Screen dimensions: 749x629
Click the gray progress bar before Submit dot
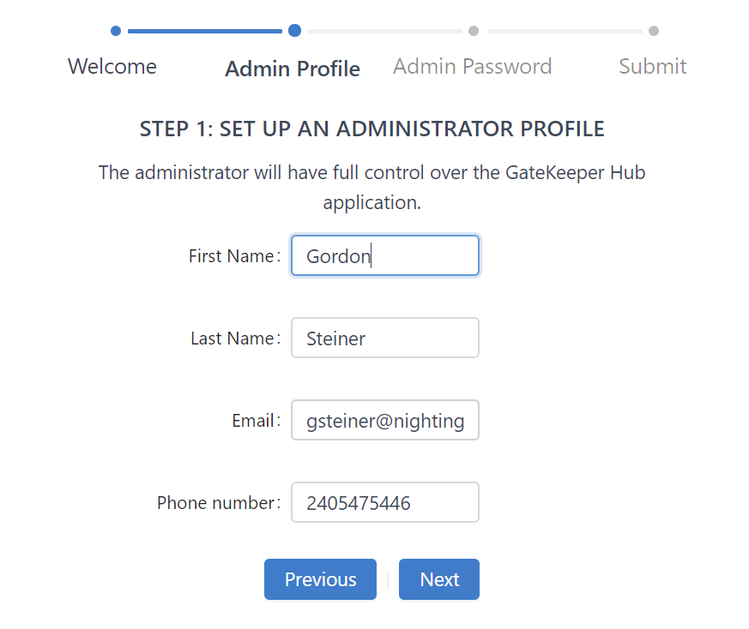[565, 31]
